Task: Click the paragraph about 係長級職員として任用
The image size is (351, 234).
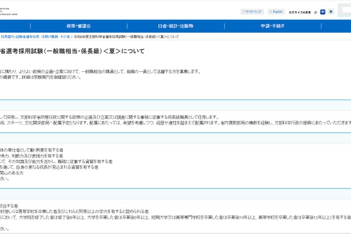Action: pos(109,117)
